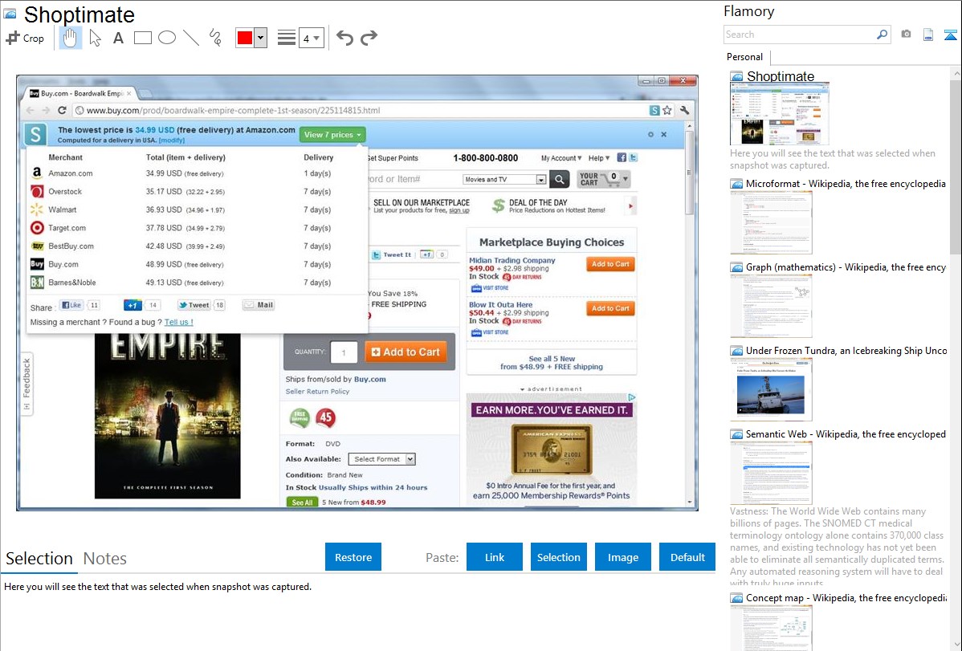Activate the hand pan tool
Viewport: 962px width, 651px height.
(x=70, y=38)
